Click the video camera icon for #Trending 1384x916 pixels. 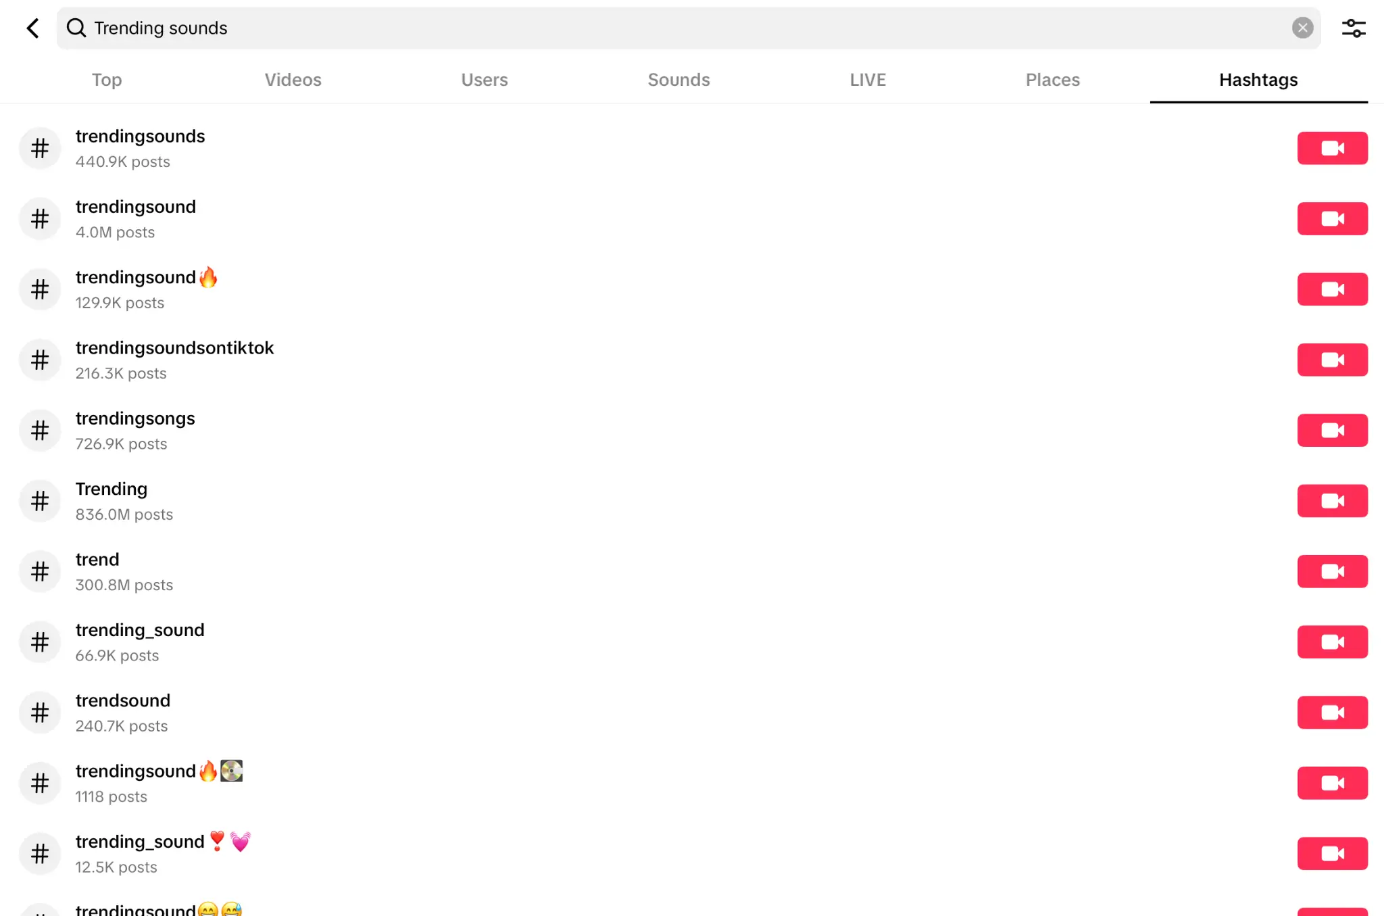pyautogui.click(x=1331, y=500)
